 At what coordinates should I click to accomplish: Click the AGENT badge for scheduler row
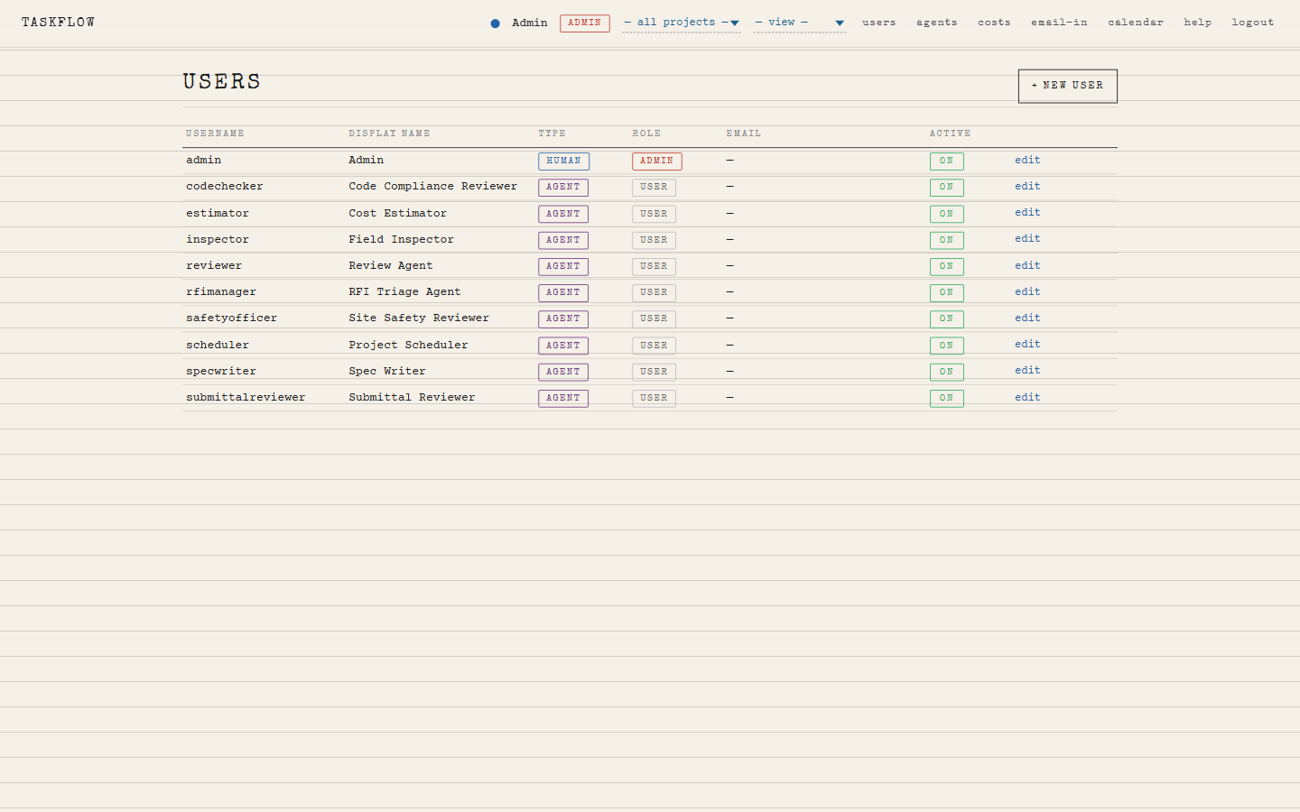(563, 346)
